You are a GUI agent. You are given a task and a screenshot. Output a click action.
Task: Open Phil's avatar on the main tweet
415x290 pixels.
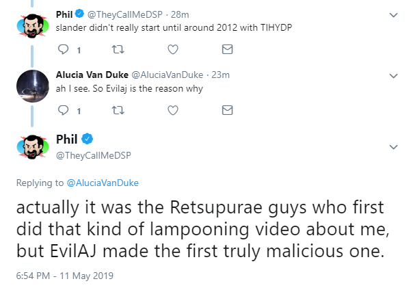tap(33, 147)
